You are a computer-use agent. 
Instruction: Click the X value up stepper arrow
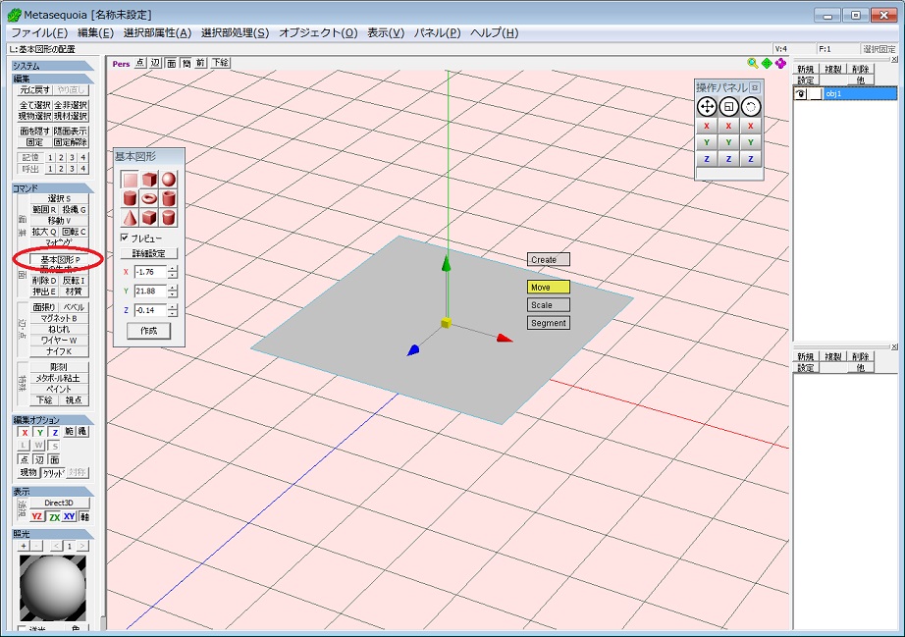[x=171, y=267]
